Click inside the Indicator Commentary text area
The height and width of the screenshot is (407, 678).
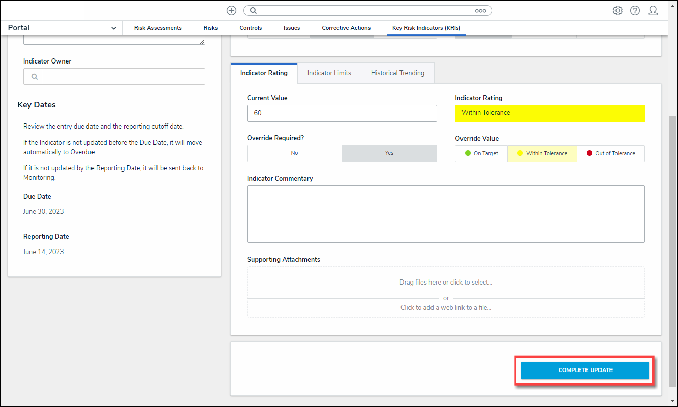pos(446,214)
